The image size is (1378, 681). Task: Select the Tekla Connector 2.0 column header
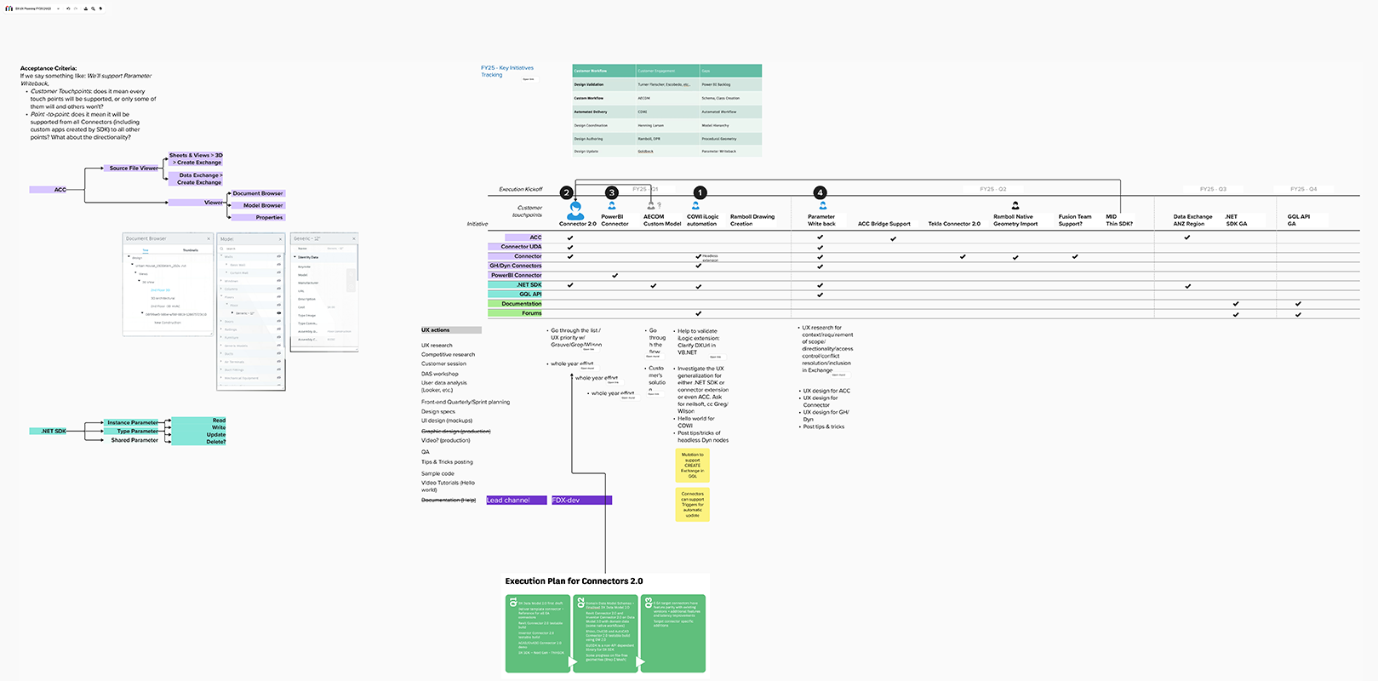coord(954,224)
